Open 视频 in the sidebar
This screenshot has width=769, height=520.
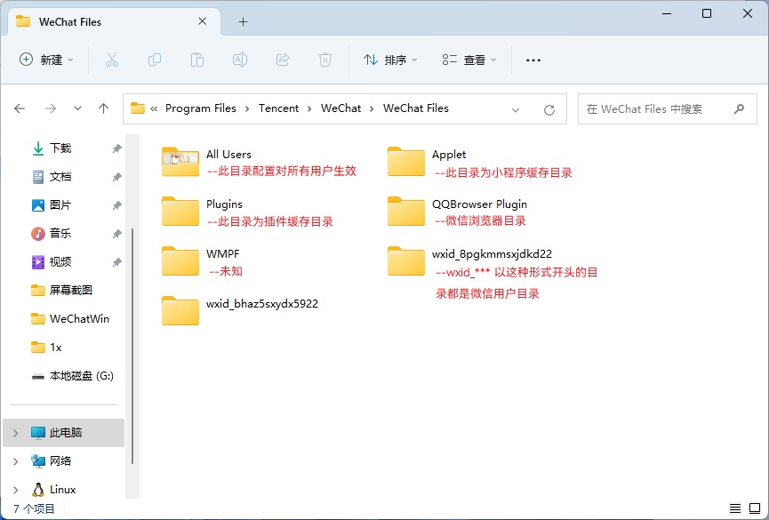(60, 262)
